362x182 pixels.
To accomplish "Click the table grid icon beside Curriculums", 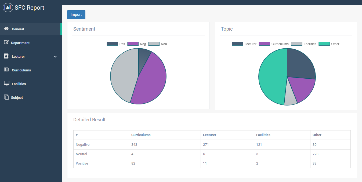I will [6, 70].
